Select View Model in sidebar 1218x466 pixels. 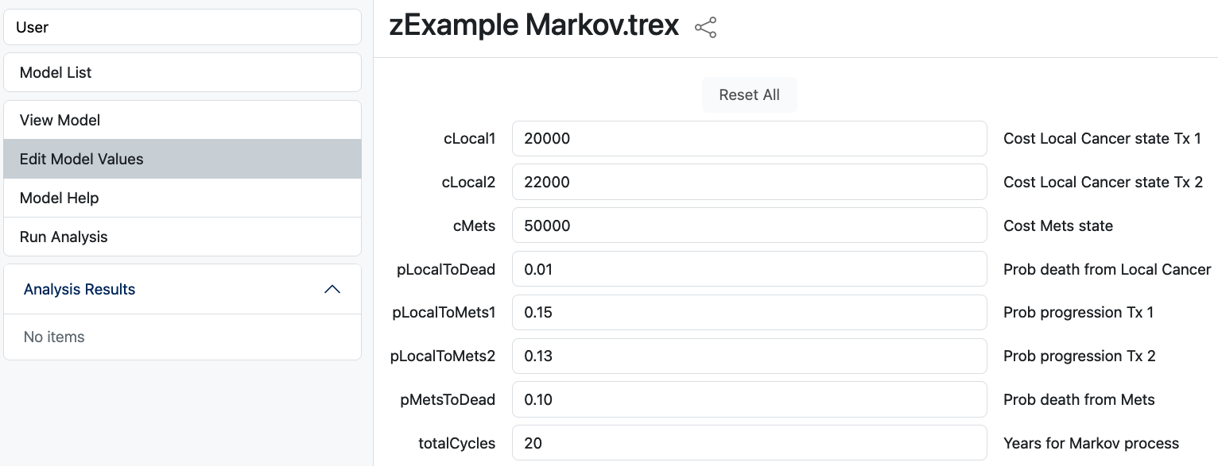pos(182,121)
